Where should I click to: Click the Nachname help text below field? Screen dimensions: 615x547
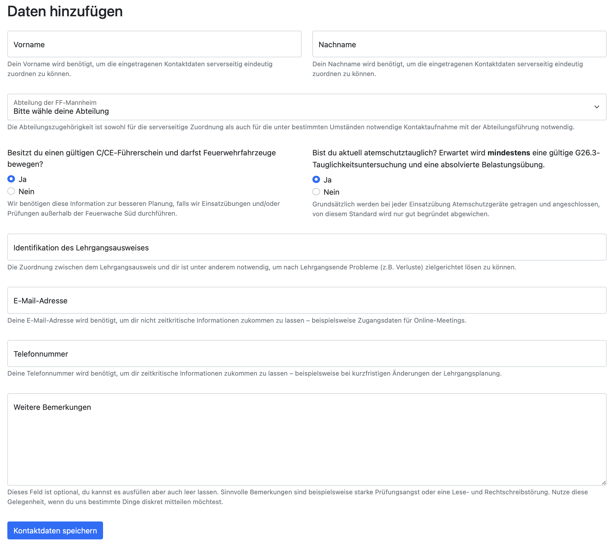(x=448, y=69)
